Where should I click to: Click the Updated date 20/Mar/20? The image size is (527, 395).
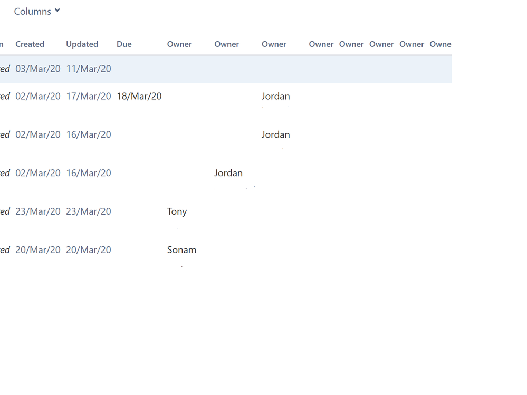88,249
